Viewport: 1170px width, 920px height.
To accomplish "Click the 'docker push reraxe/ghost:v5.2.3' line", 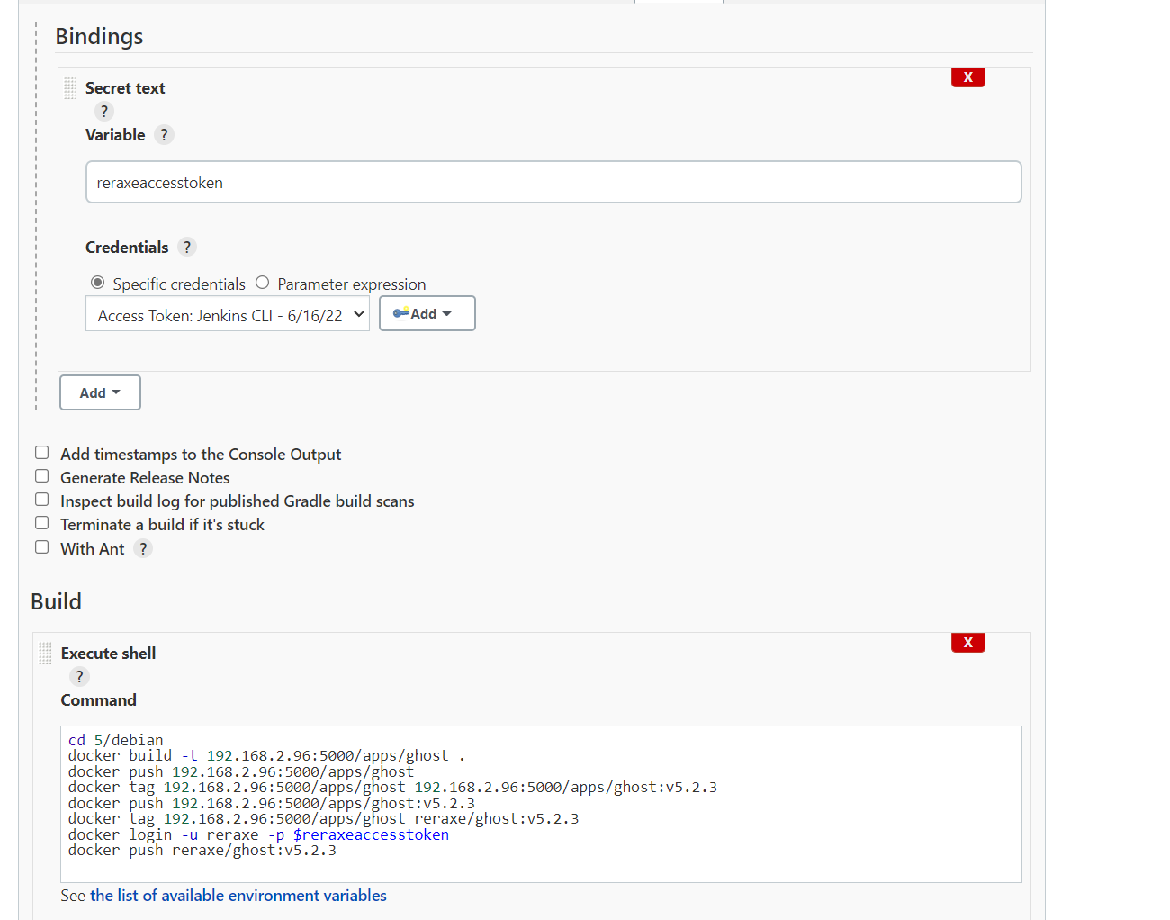I will (202, 850).
